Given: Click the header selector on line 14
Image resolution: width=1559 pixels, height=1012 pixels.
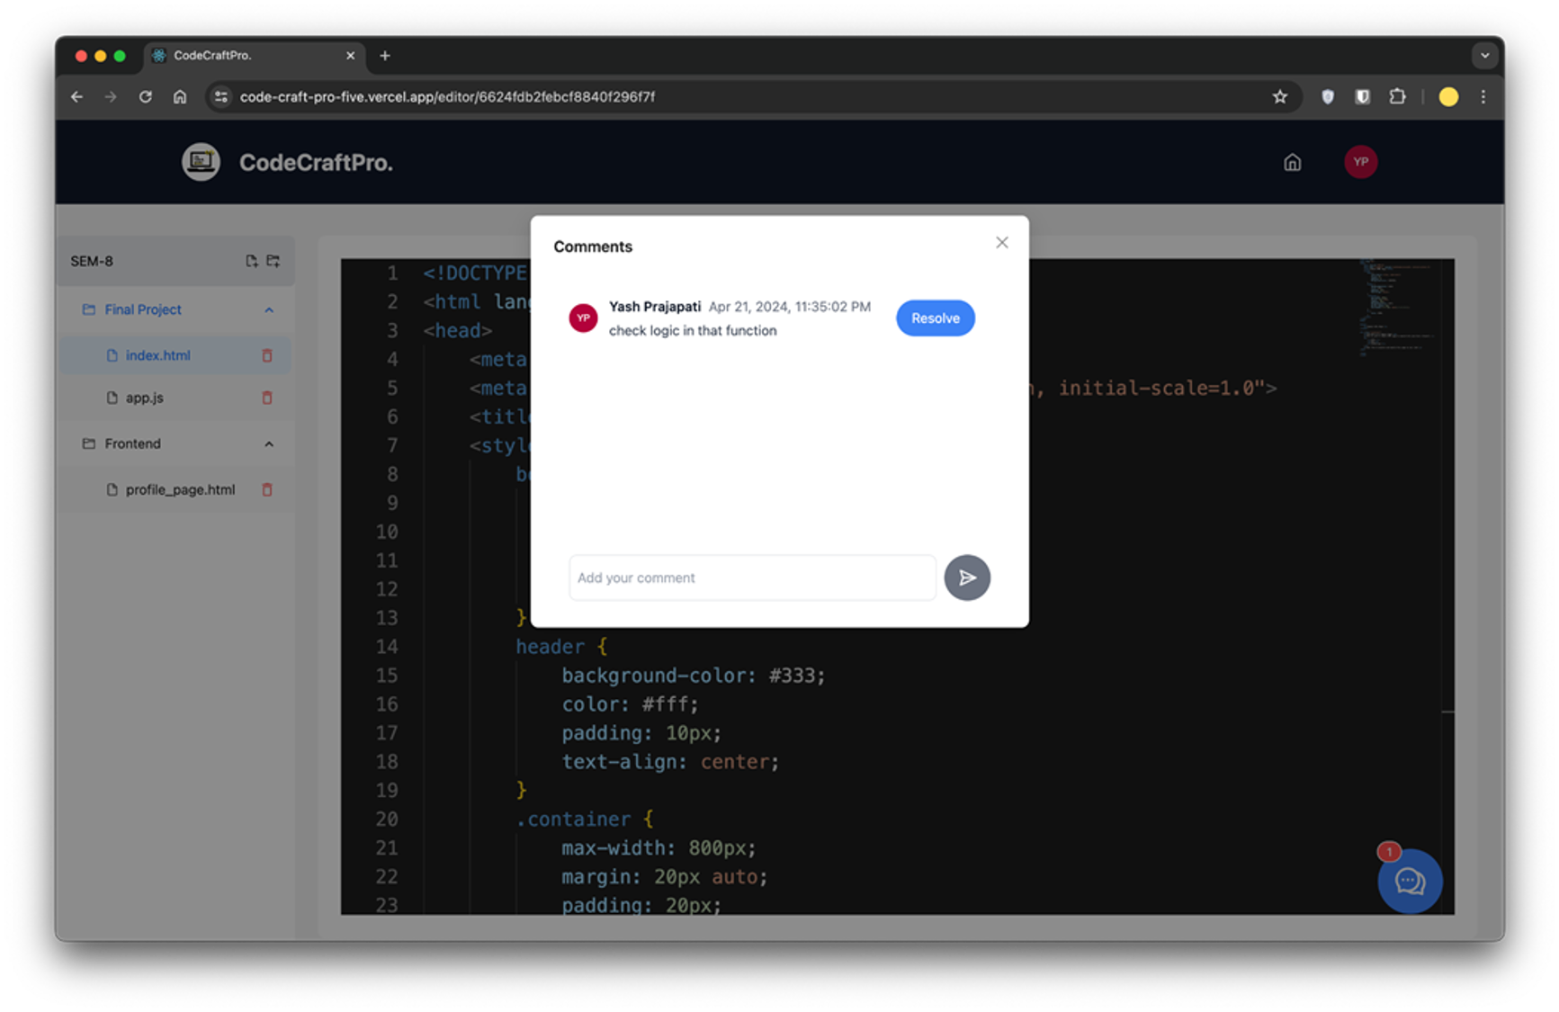Looking at the screenshot, I should (550, 647).
